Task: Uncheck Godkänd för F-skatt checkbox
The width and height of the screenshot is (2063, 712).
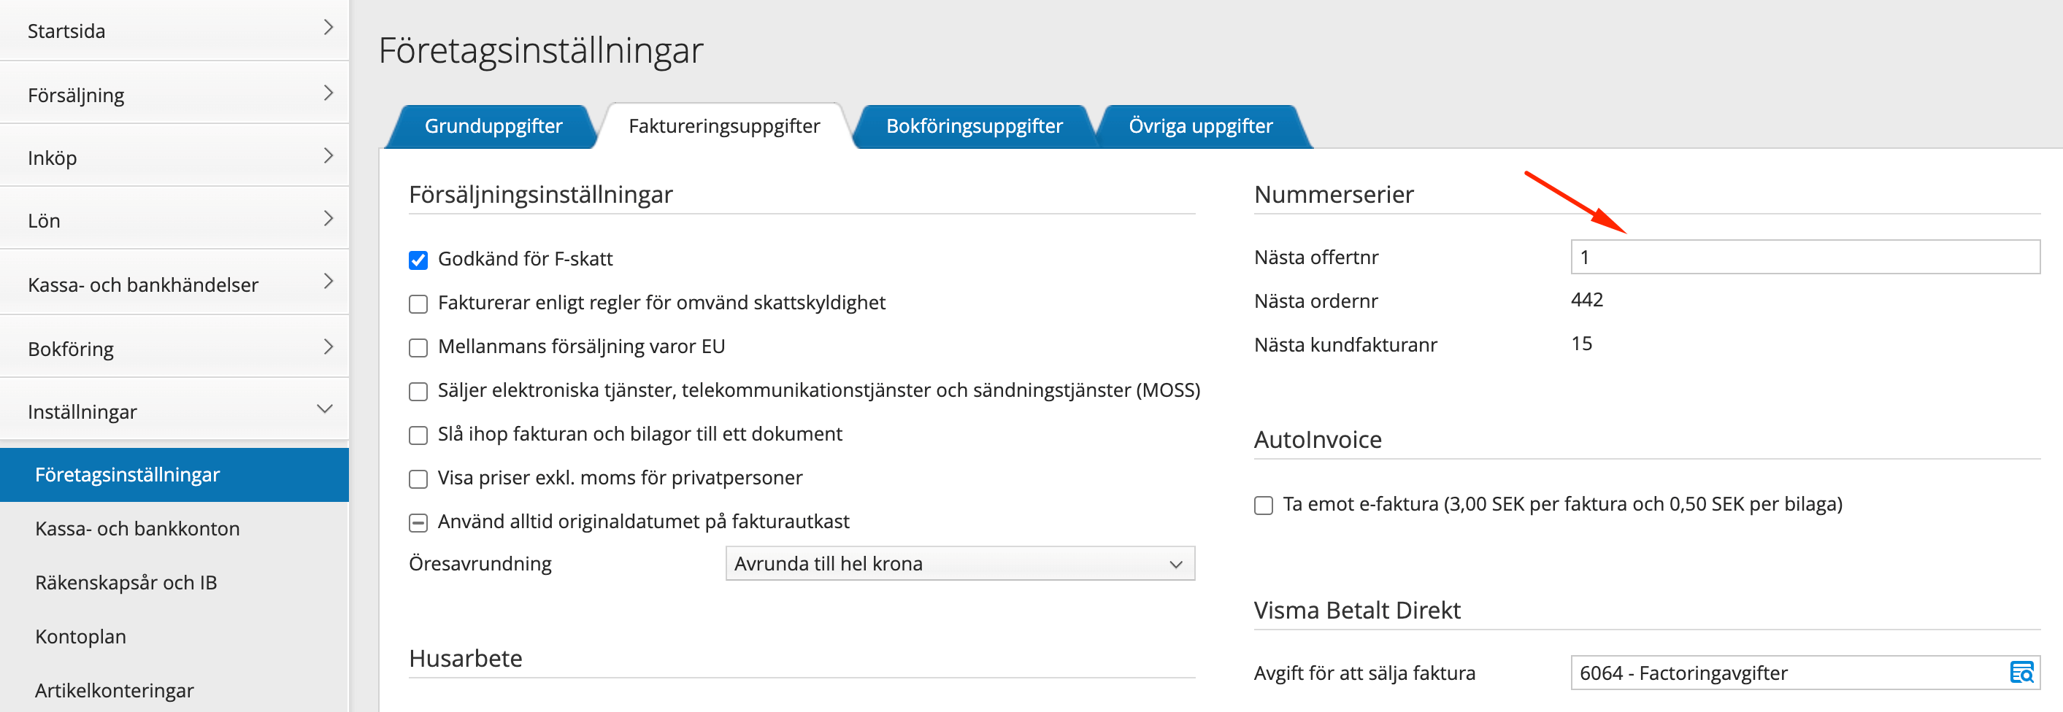Action: pos(418,260)
